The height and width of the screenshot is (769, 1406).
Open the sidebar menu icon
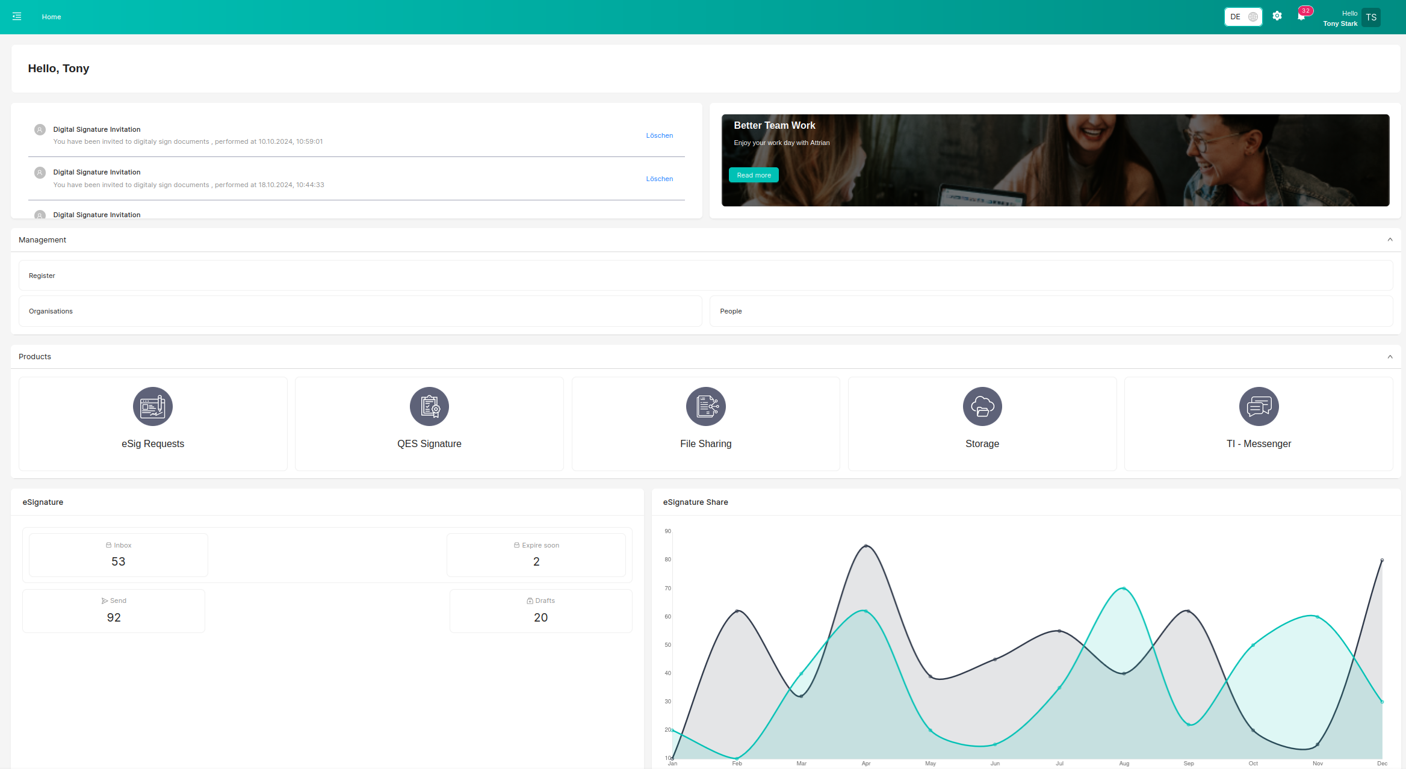point(17,16)
